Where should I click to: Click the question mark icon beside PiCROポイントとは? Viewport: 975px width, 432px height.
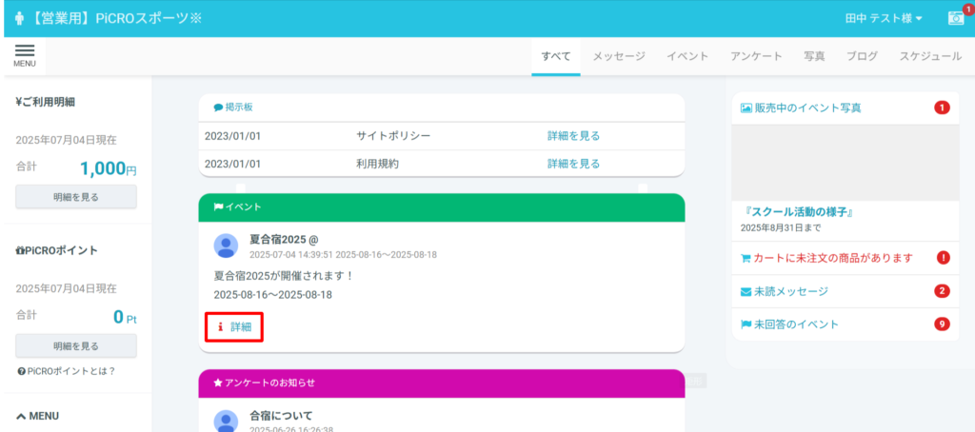(22, 371)
